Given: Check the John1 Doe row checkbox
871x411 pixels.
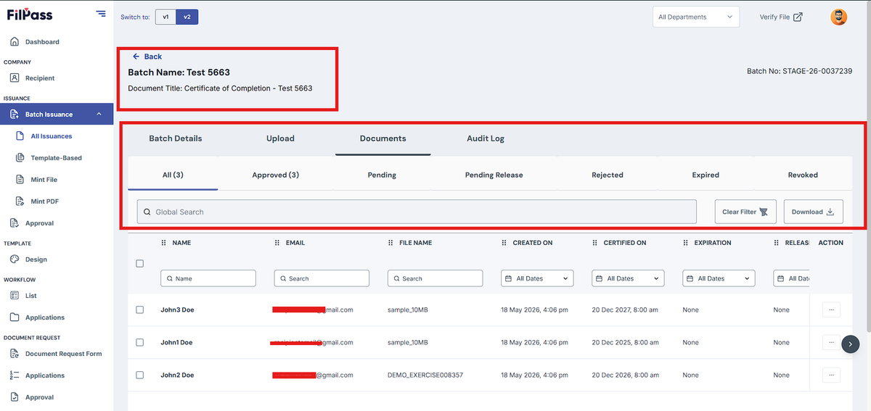Looking at the screenshot, I should pos(140,342).
